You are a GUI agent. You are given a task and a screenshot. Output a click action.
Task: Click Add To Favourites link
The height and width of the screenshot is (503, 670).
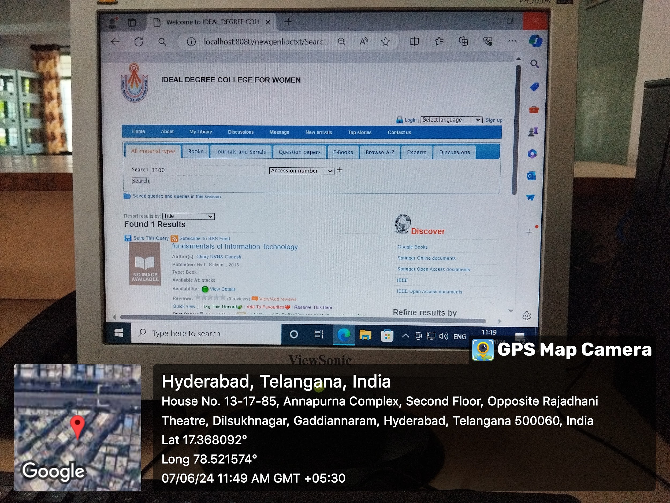(265, 307)
